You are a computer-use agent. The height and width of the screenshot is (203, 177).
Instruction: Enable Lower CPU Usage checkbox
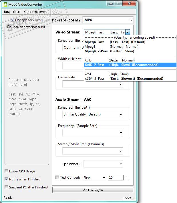coord(6,171)
